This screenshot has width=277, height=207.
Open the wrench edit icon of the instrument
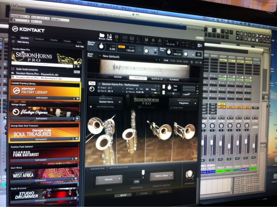click(x=92, y=83)
